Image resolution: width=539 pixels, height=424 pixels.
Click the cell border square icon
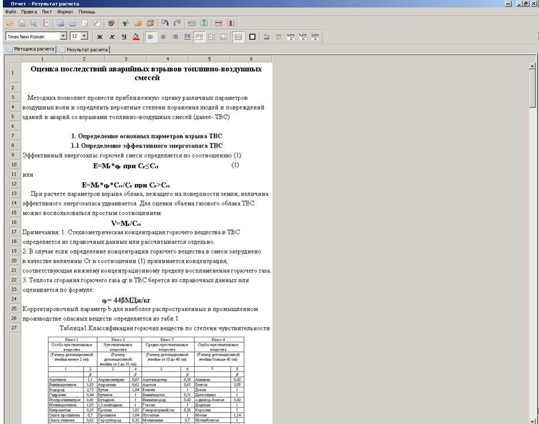[x=252, y=37]
